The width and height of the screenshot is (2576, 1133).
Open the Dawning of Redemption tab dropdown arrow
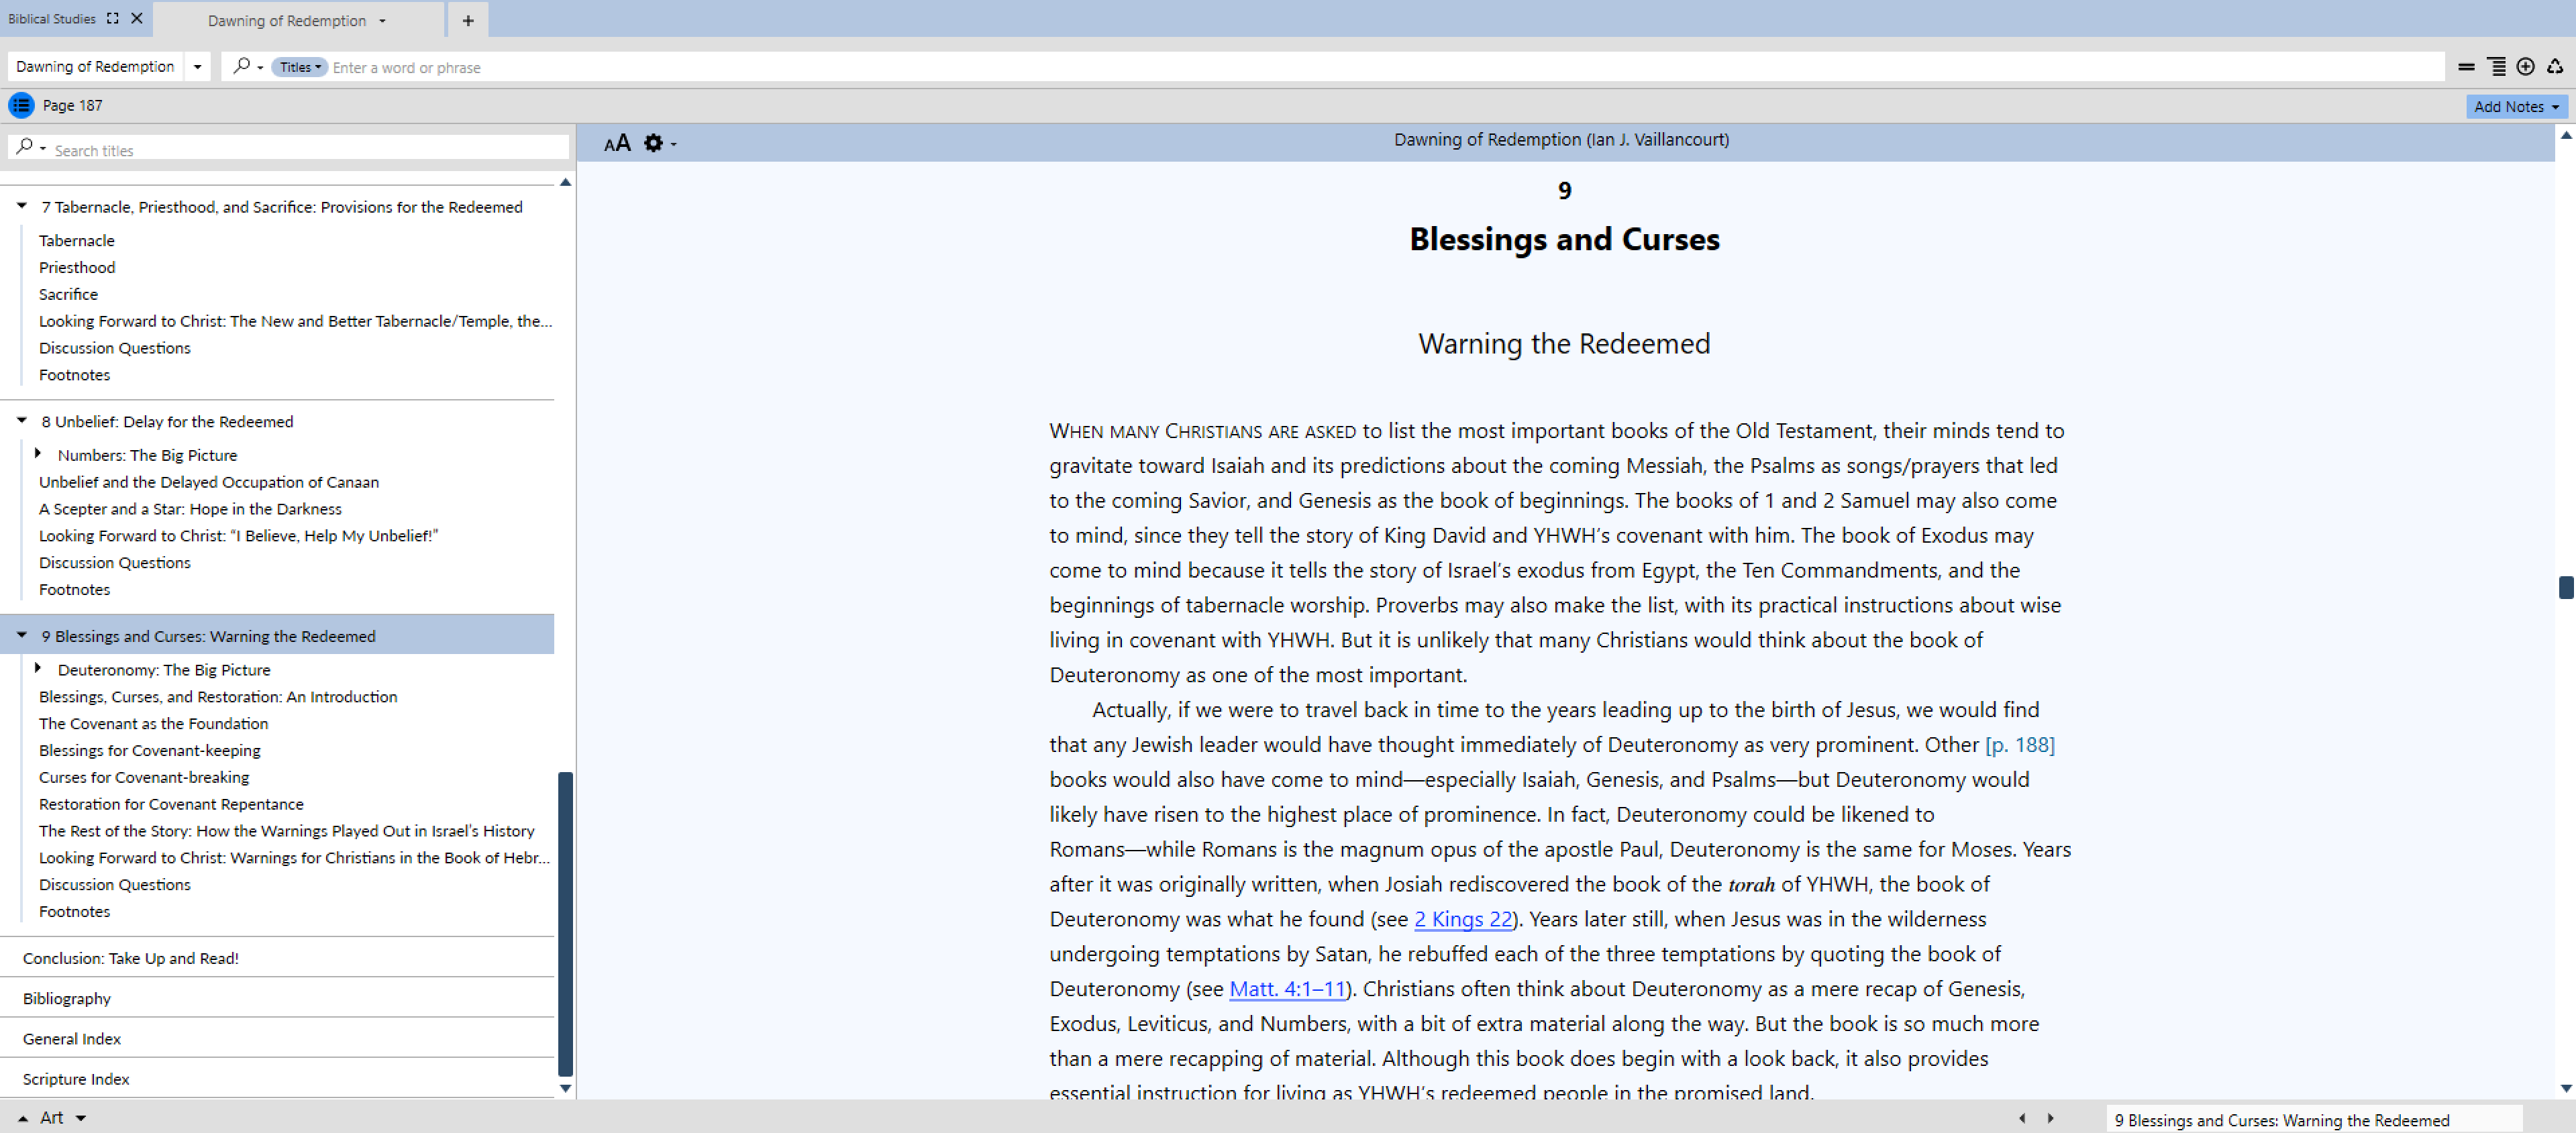coord(382,21)
